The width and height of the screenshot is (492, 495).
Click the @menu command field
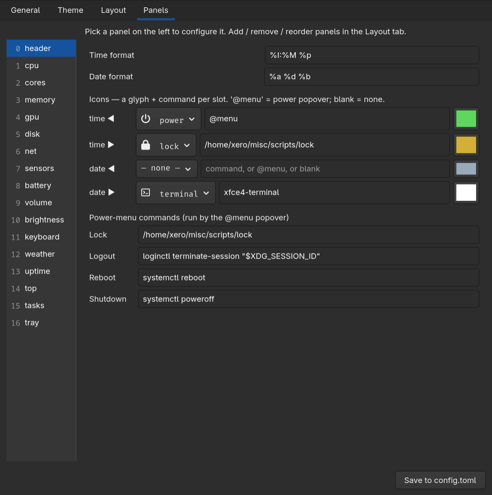327,119
